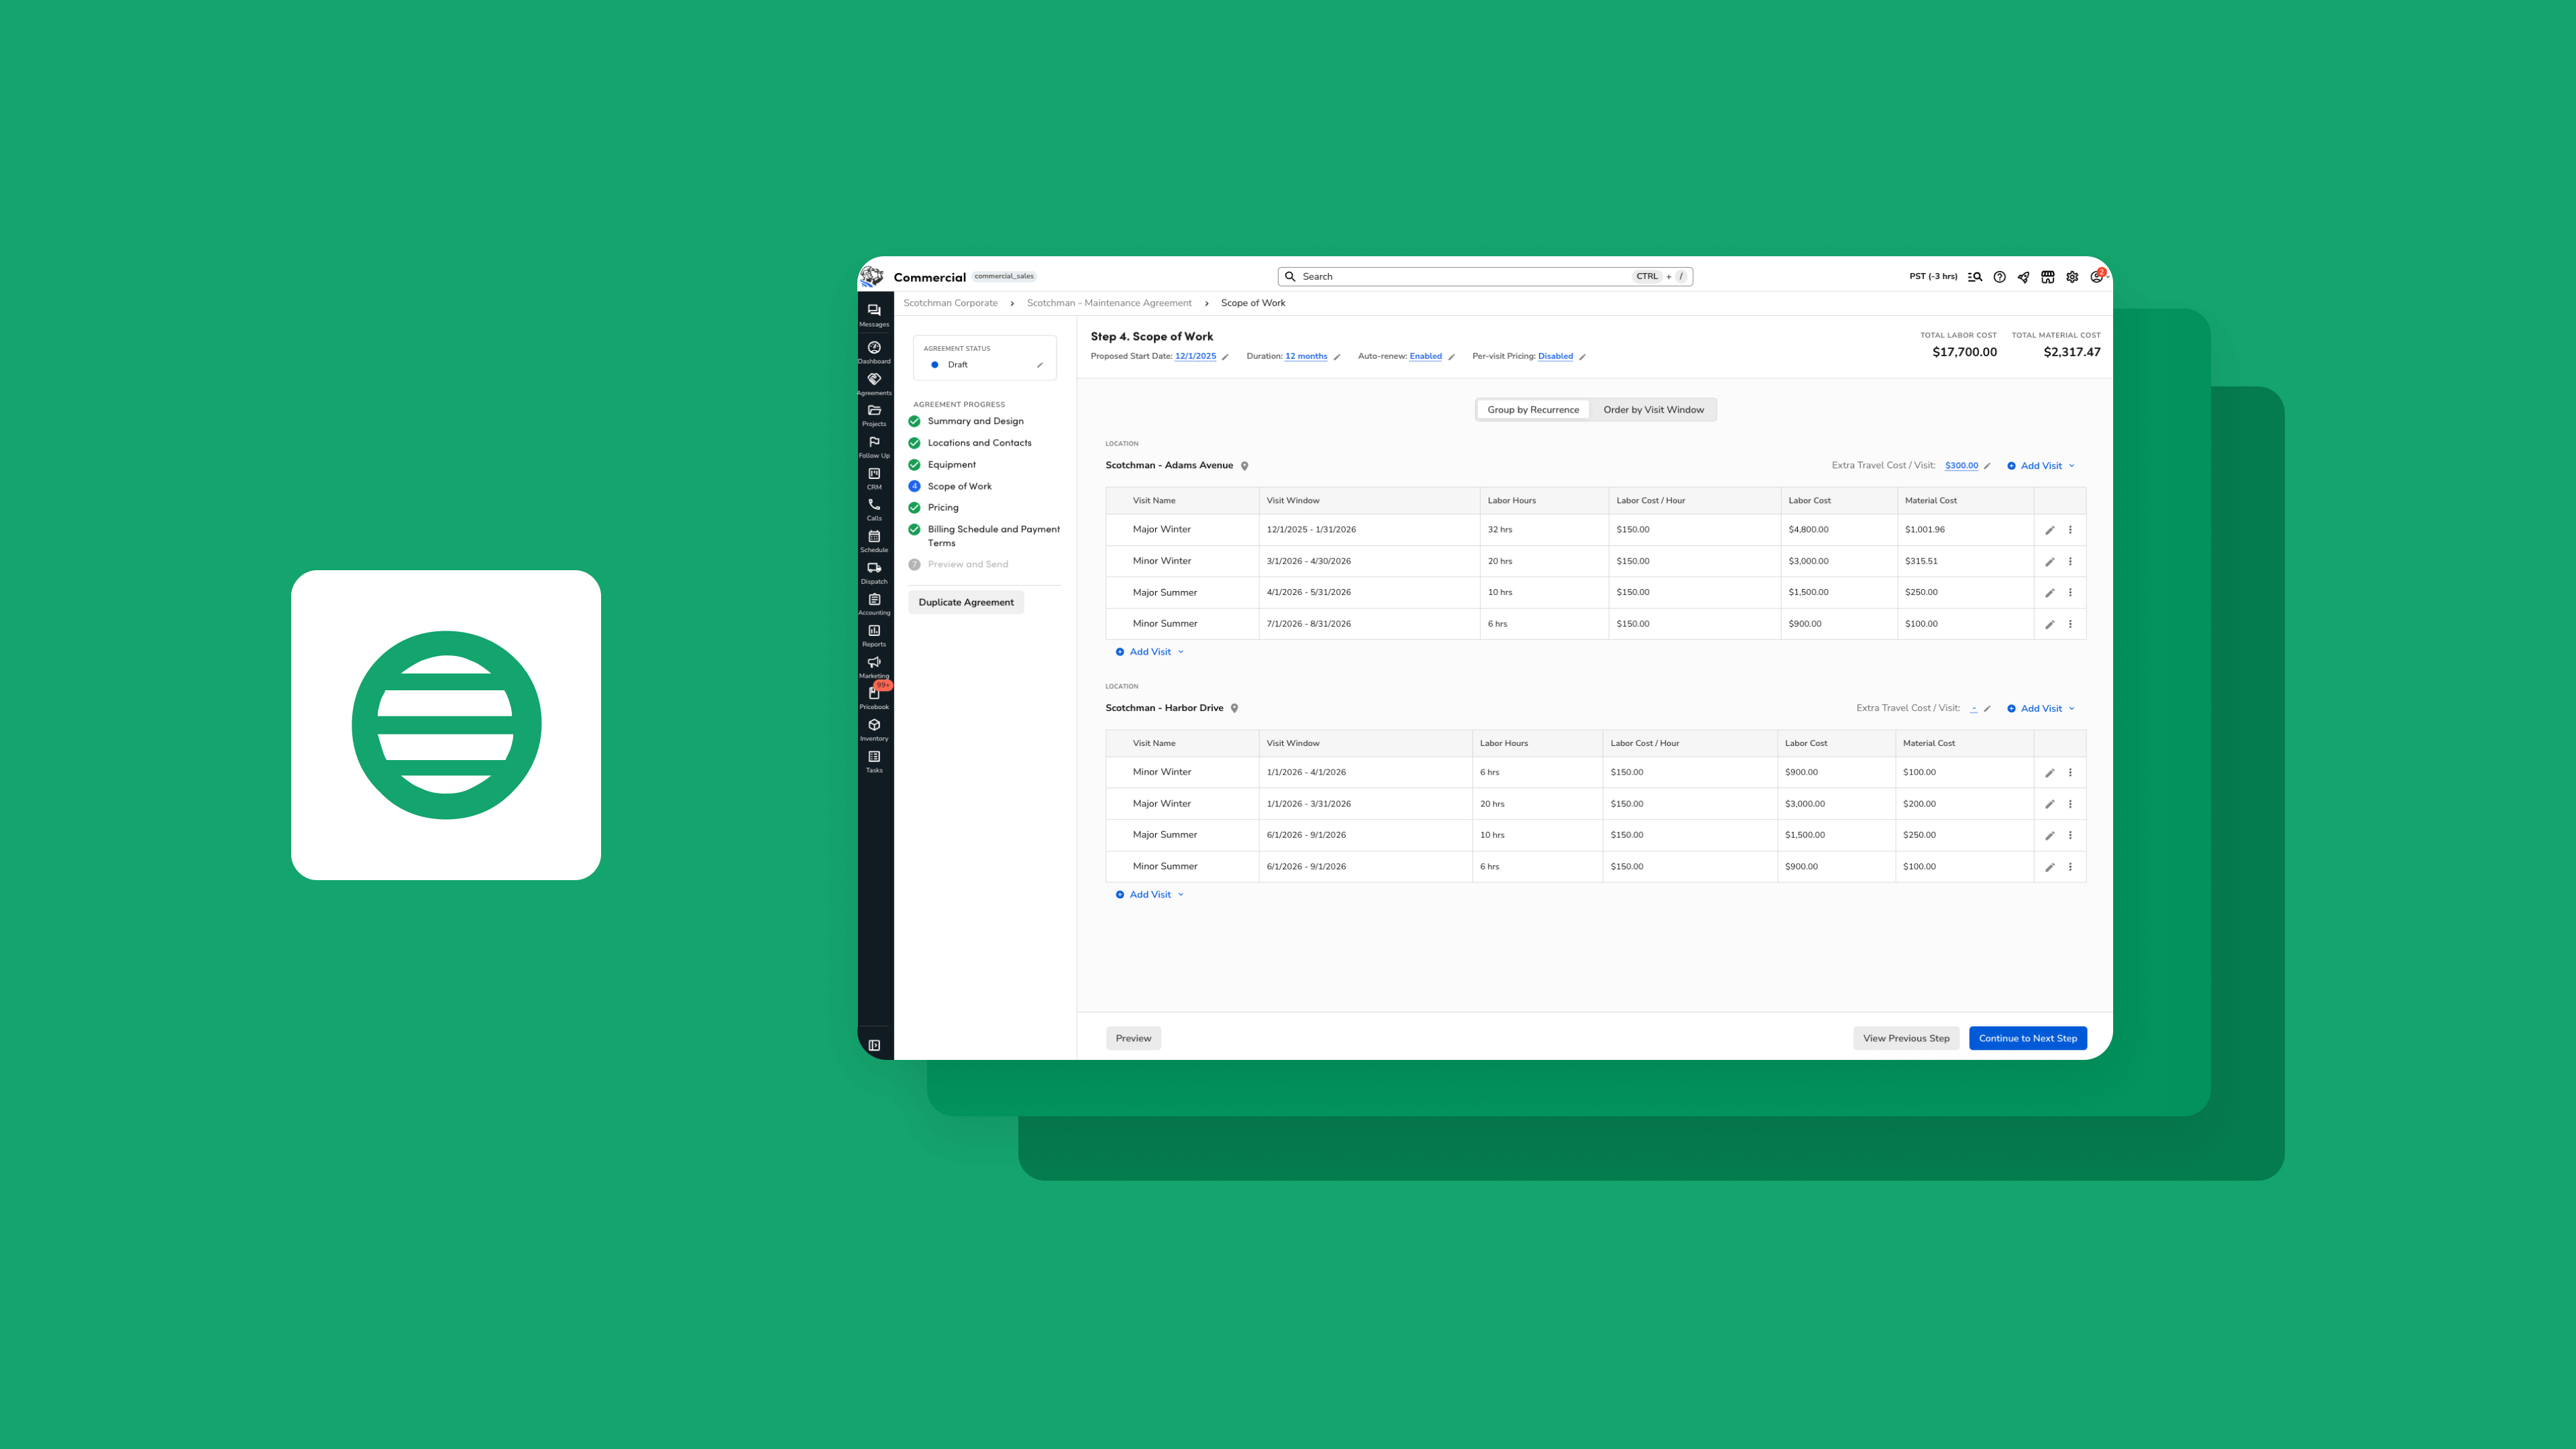Switch to Order by Visit Window
The width and height of the screenshot is (2576, 1449).
1653,410
